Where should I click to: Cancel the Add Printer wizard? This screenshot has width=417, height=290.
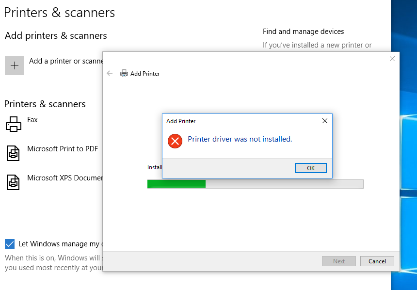377,261
